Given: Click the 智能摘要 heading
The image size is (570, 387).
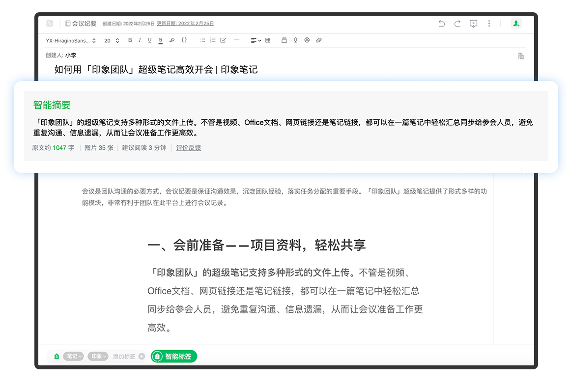Looking at the screenshot, I should [52, 105].
